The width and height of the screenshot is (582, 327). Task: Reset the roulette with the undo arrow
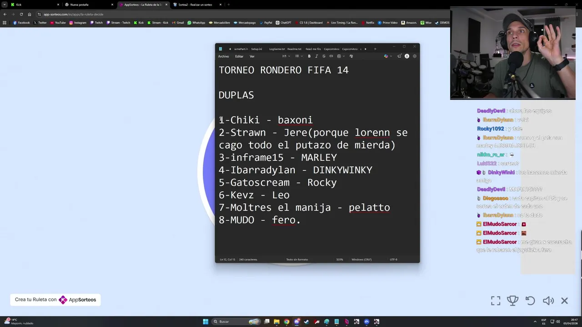point(530,301)
